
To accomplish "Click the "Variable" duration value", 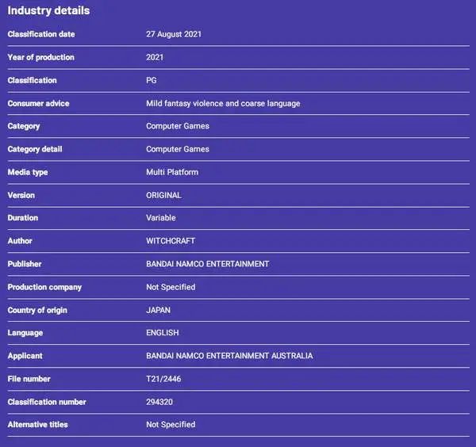I will pyautogui.click(x=161, y=218).
